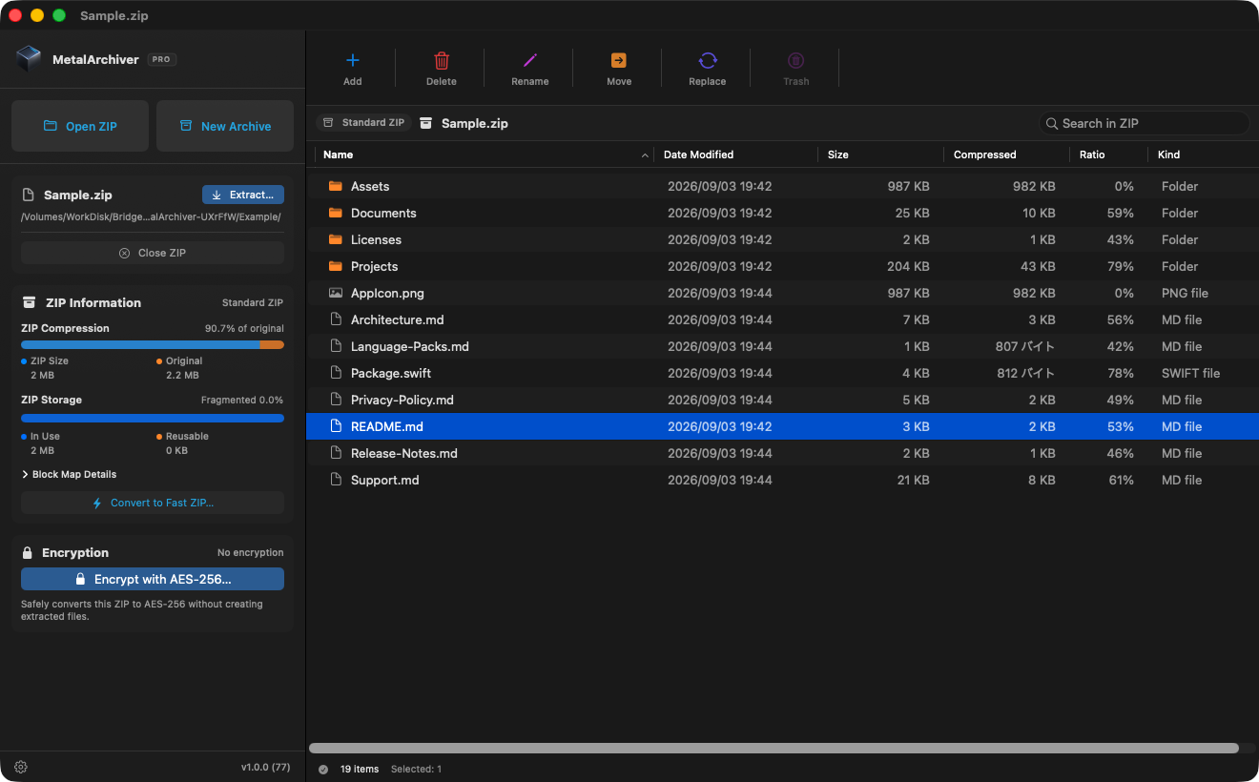Image resolution: width=1259 pixels, height=782 pixels.
Task: Click the Close ZIP button
Action: 153,253
